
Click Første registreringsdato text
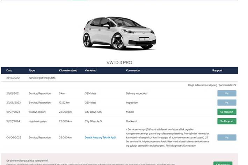pyautogui.click(x=42, y=78)
